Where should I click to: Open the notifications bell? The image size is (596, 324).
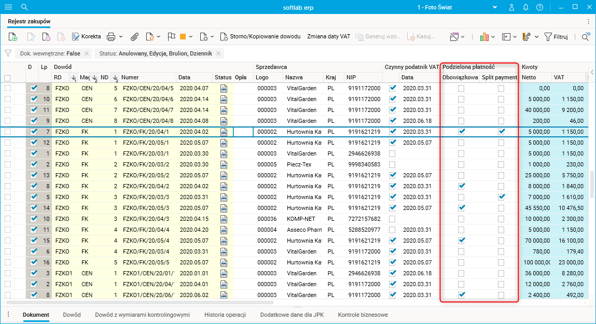pos(525,7)
